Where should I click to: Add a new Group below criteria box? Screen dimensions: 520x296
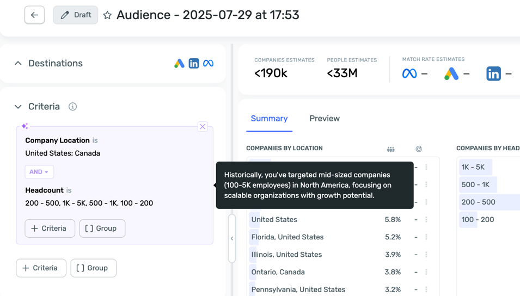[x=93, y=268]
